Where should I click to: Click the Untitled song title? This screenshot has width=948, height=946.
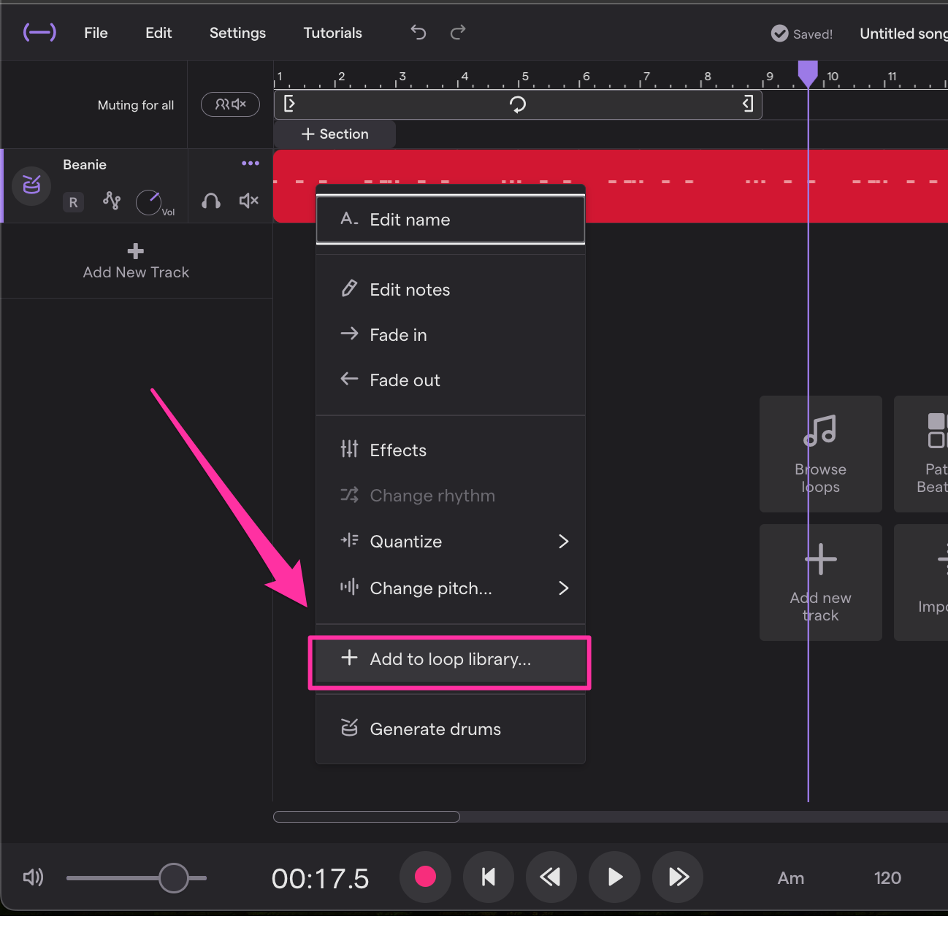tap(903, 34)
